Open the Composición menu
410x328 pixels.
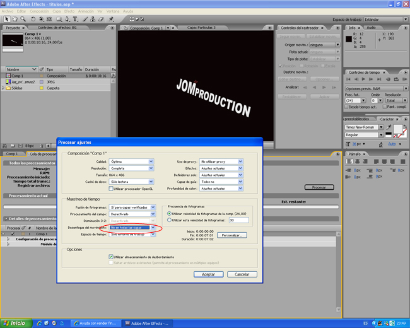click(x=39, y=11)
